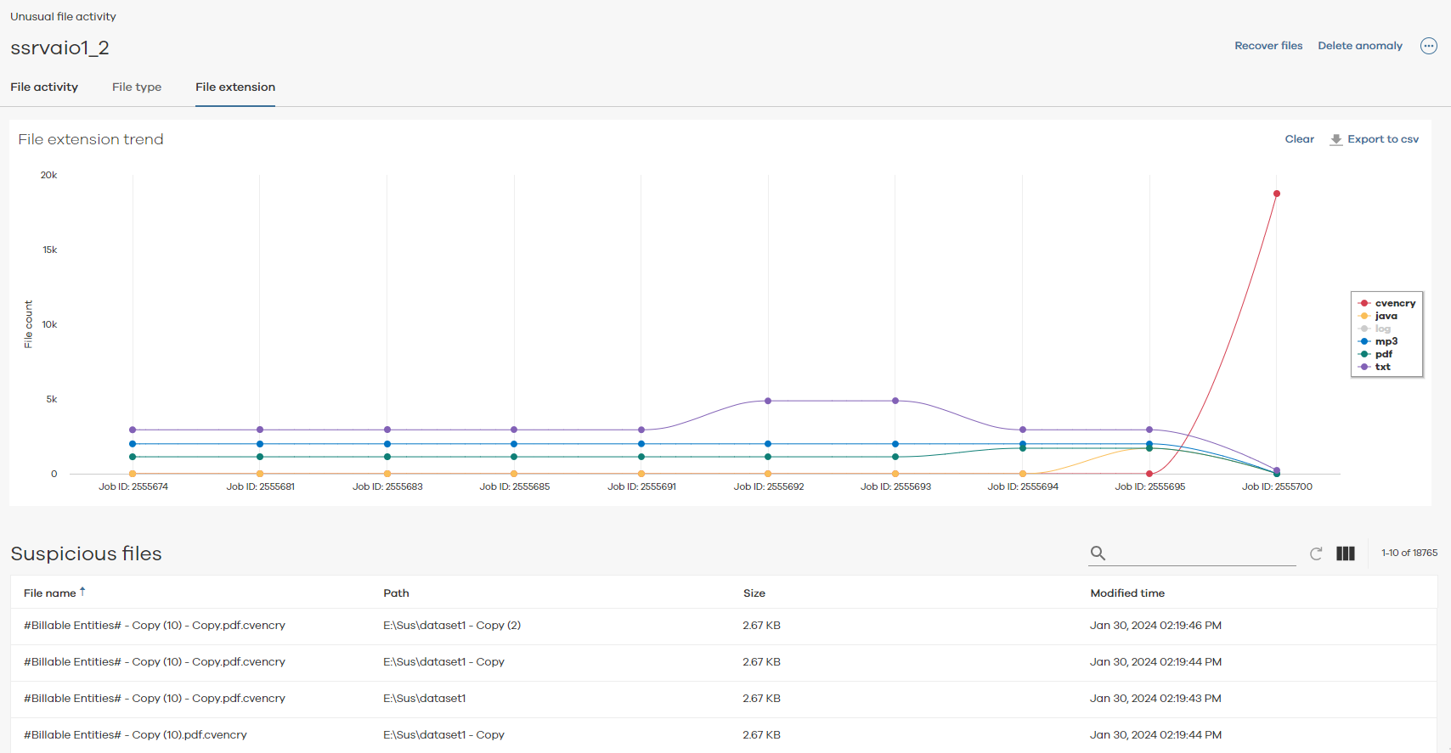Hide the txt series in legend
The image size is (1451, 753).
tap(1382, 367)
